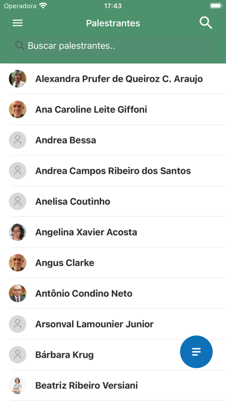226x401 pixels.
Task: Tap Arsonval Lamounier Junior's placeholder avatar
Action: tap(18, 324)
